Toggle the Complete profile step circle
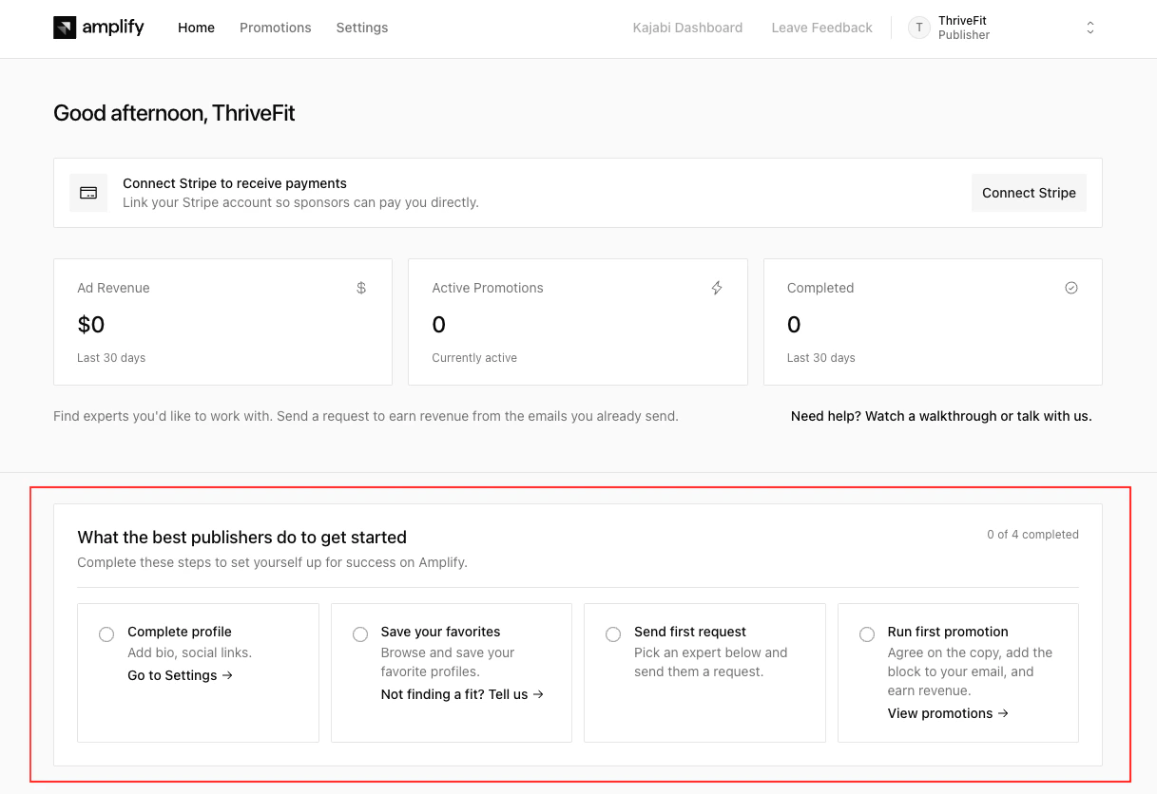The height and width of the screenshot is (794, 1157). 106,634
